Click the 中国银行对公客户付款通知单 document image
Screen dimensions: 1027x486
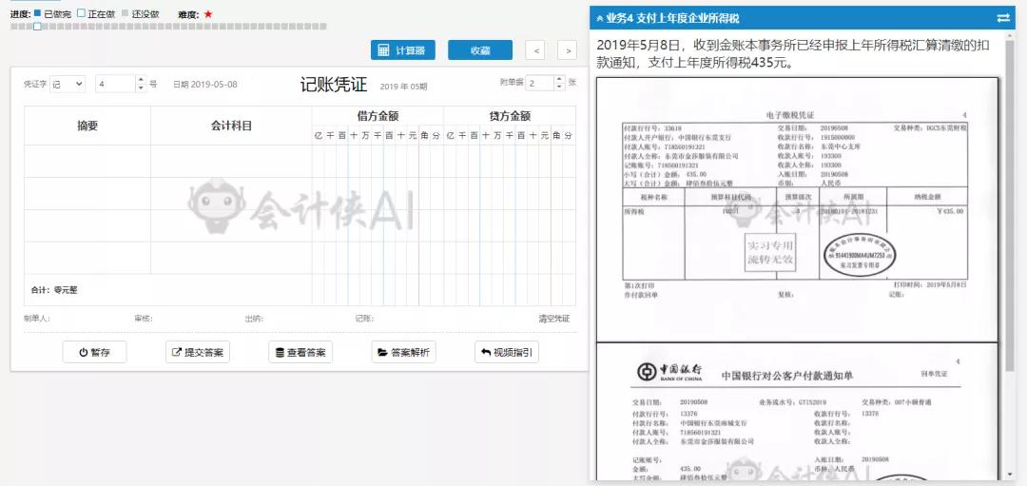(x=797, y=411)
